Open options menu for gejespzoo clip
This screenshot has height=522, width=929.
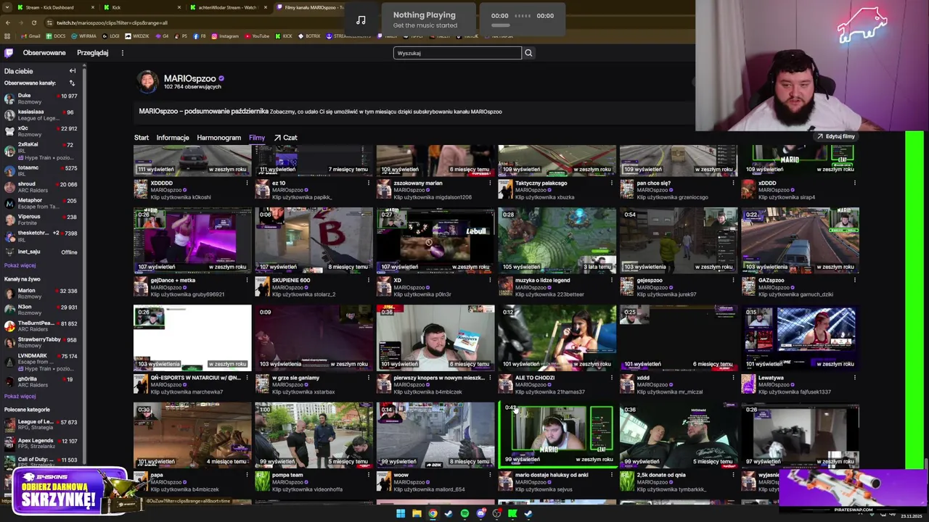click(733, 281)
